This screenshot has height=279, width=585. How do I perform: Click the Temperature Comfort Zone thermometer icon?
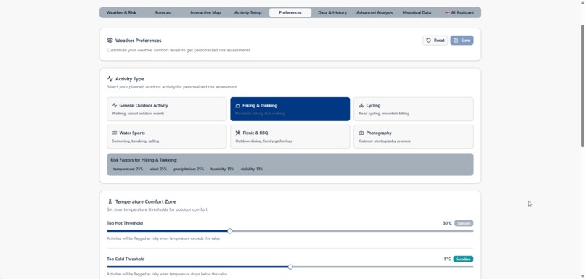click(110, 201)
